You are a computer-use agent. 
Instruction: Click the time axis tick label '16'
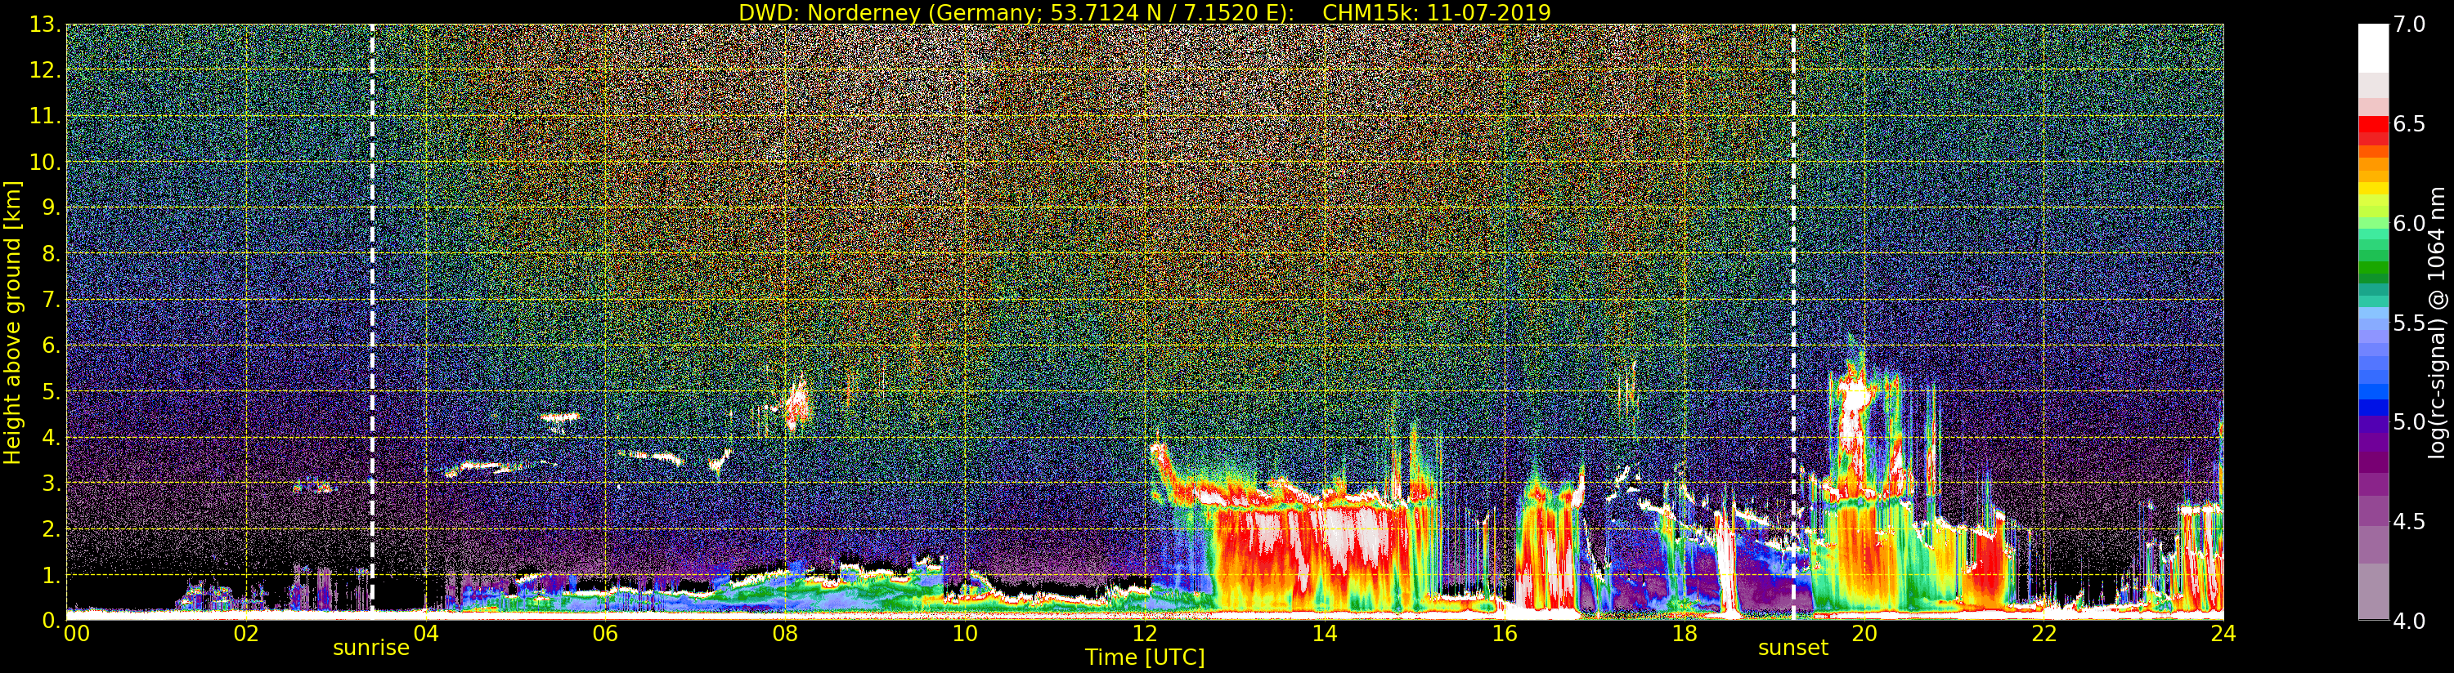tap(1505, 634)
